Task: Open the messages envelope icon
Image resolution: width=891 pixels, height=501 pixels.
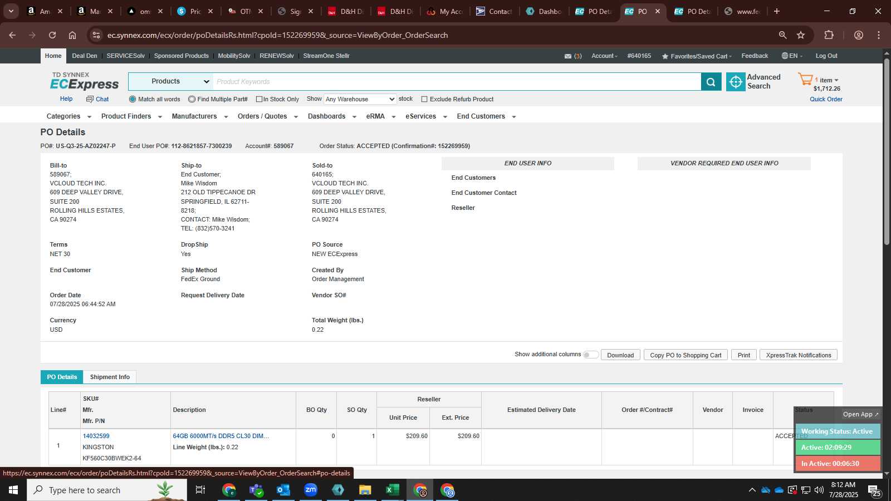Action: [x=568, y=56]
